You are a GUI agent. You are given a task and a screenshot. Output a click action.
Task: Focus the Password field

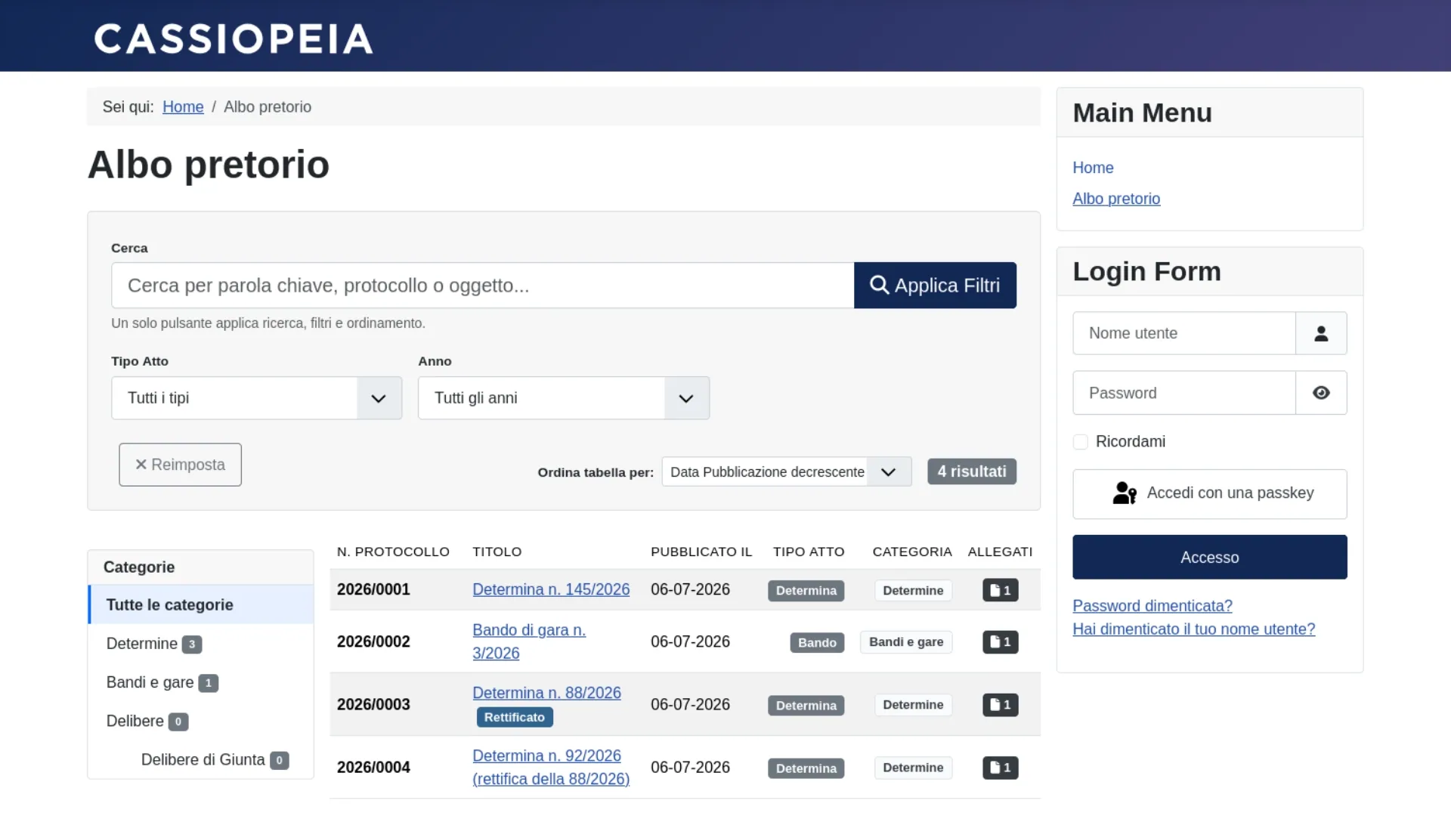[x=1183, y=393]
